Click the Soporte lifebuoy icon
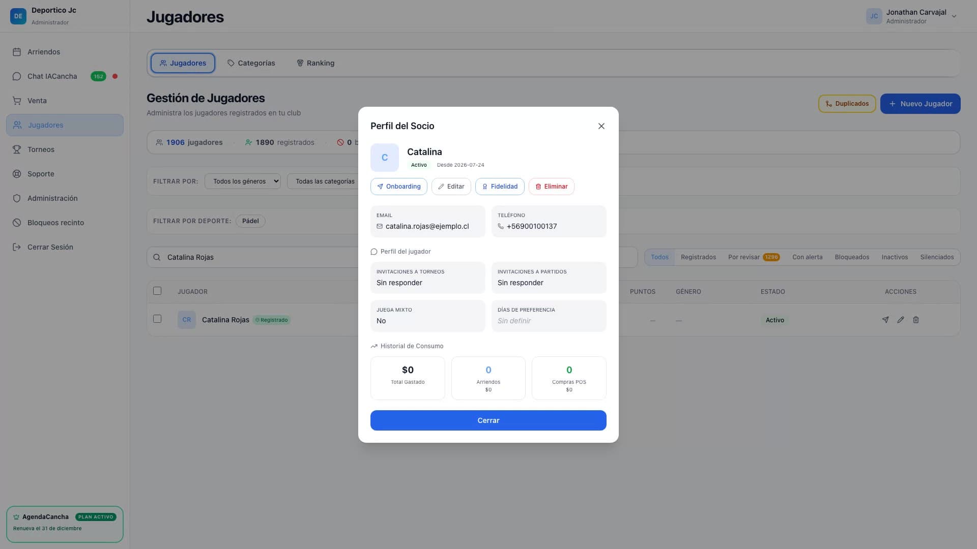Viewport: 977px width, 549px height. [17, 174]
